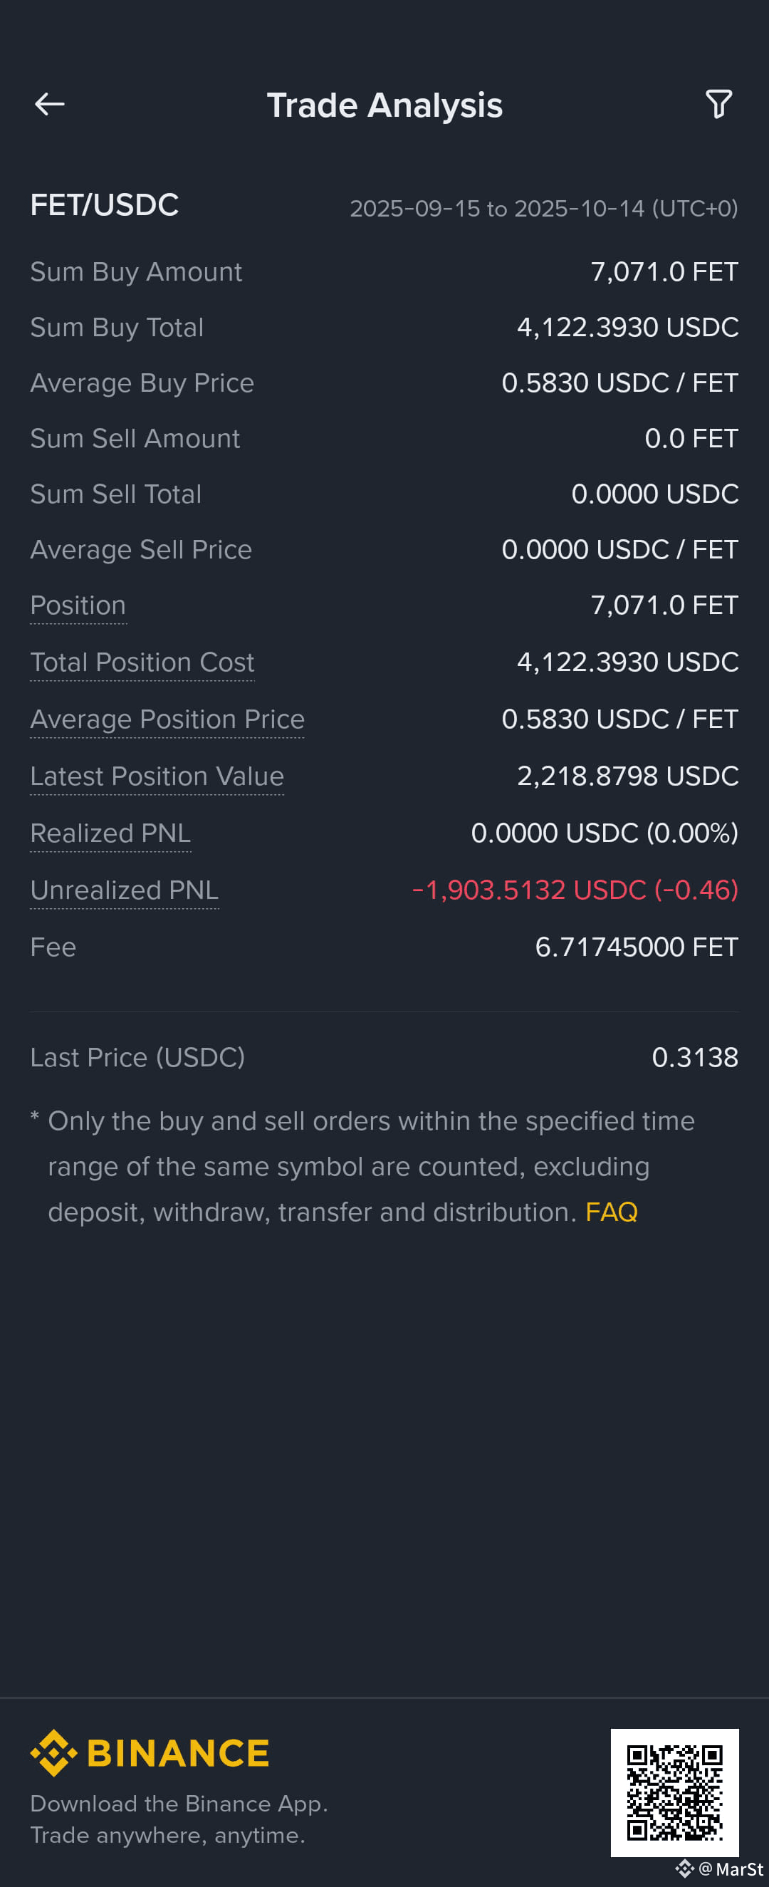Show info for Position label
Viewport: 769px width, 1887px height.
[78, 605]
